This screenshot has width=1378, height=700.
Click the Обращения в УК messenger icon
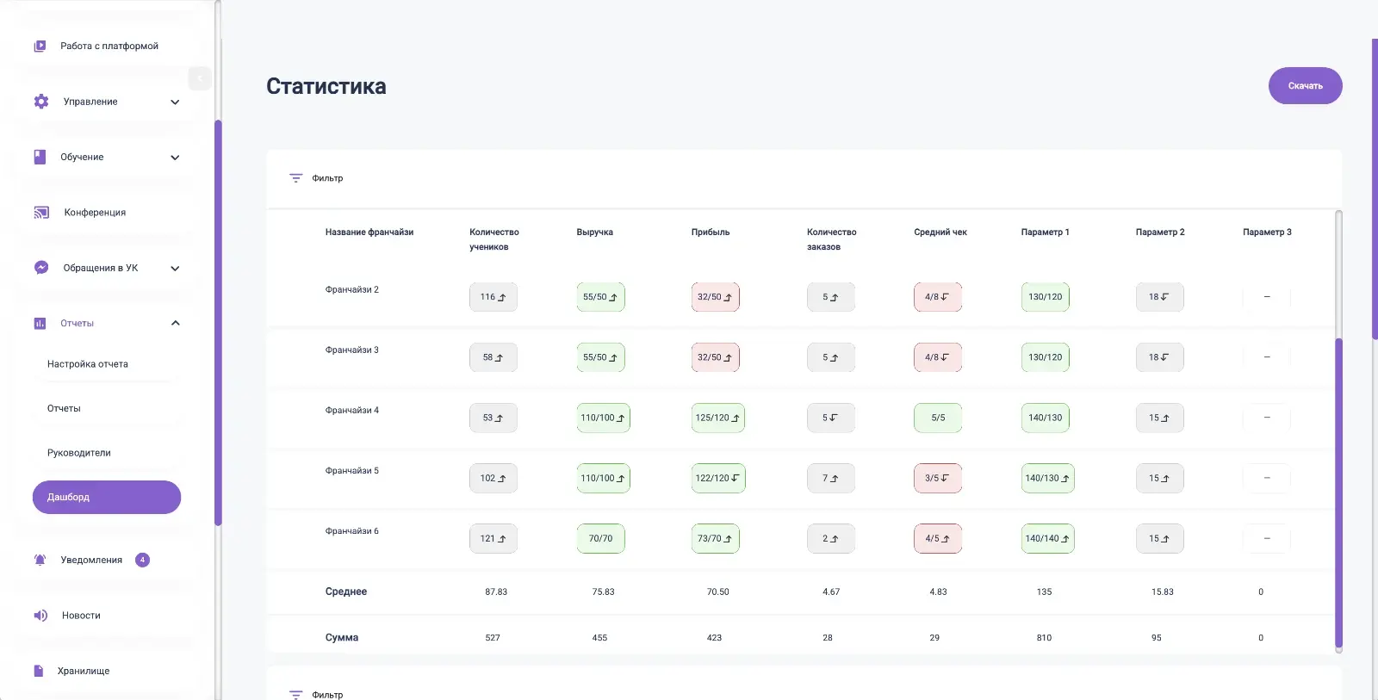[x=41, y=268]
